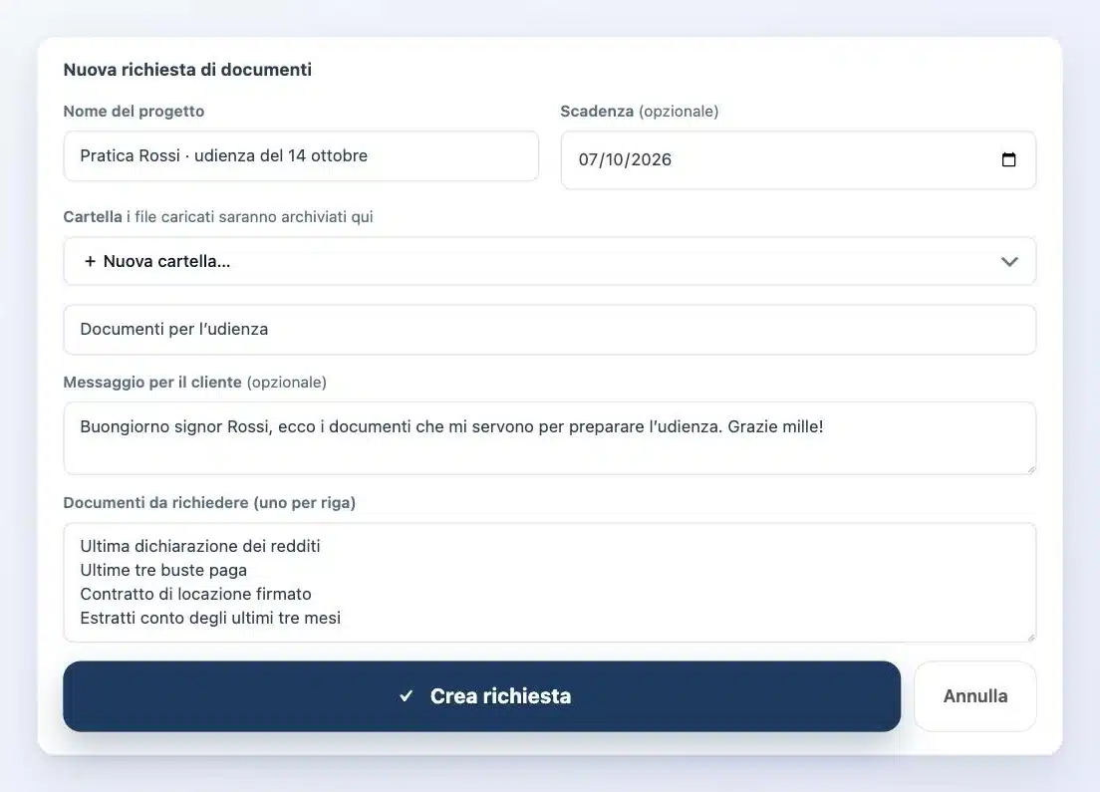Click the documents textarea resize handle

point(1030,637)
